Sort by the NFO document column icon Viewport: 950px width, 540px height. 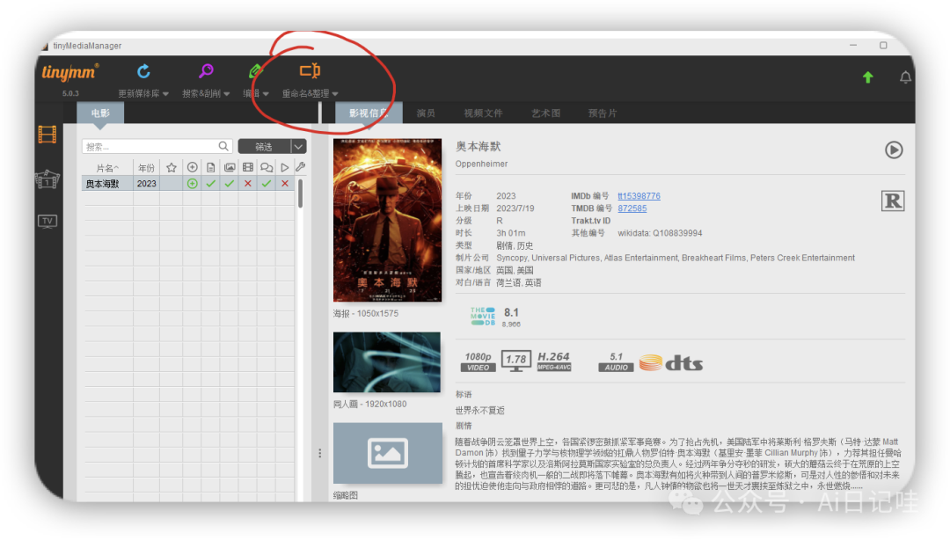tap(211, 167)
